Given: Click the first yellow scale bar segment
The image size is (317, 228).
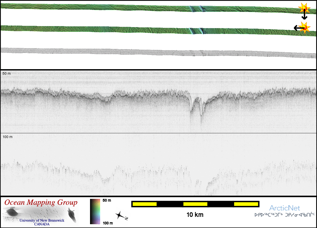Looking at the screenshot, I should click(x=145, y=204).
